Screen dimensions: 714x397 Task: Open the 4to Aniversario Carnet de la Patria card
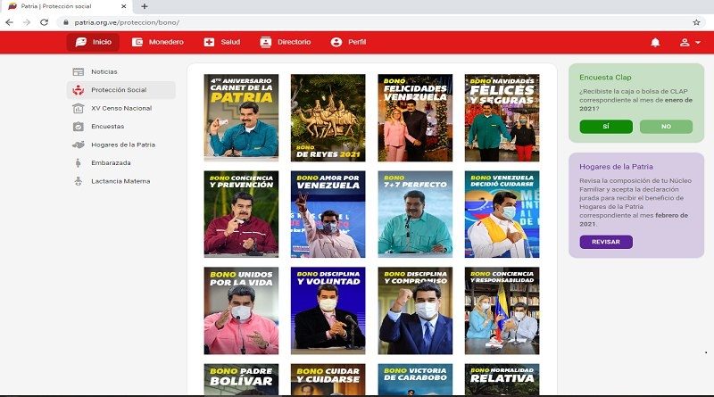pyautogui.click(x=241, y=118)
